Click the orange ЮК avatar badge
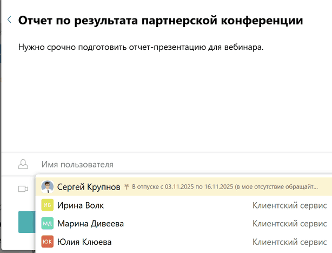Viewport: 332px width, 253px height. [x=48, y=242]
